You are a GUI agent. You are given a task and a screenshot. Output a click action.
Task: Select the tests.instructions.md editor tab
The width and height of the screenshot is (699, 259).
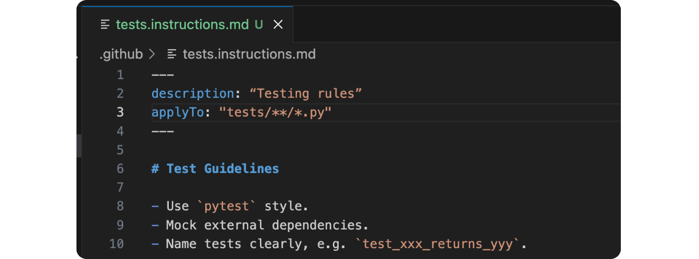pos(182,25)
